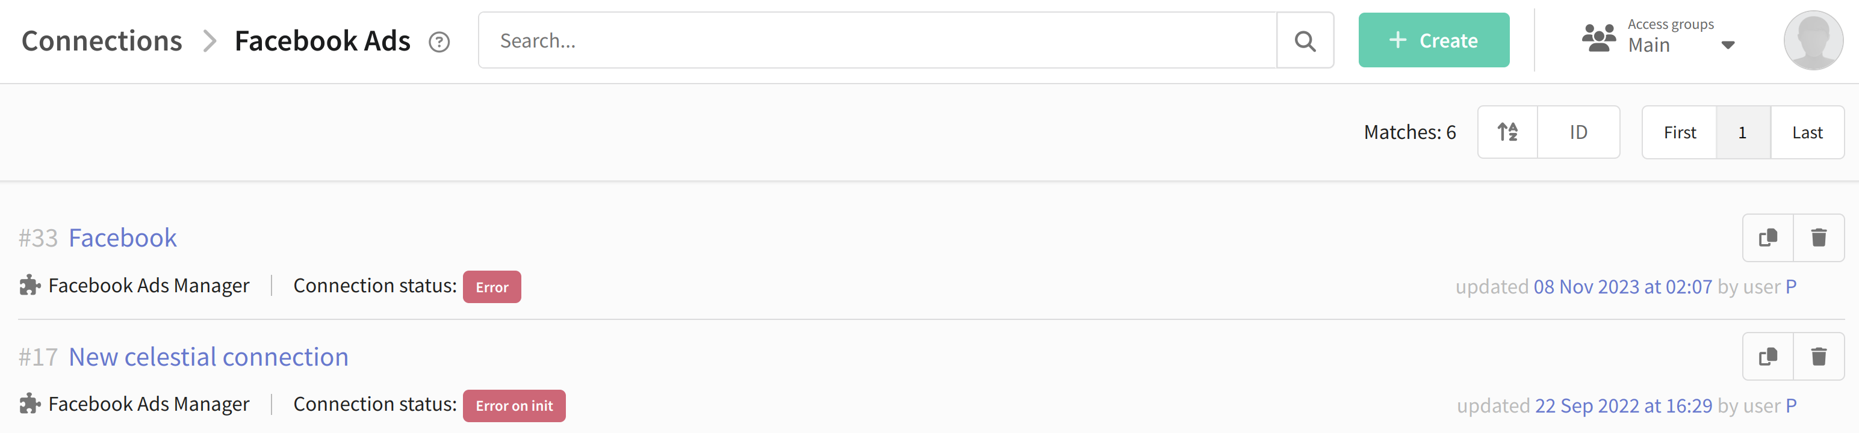Open the Facebook connection link
The width and height of the screenshot is (1859, 433).
click(123, 238)
